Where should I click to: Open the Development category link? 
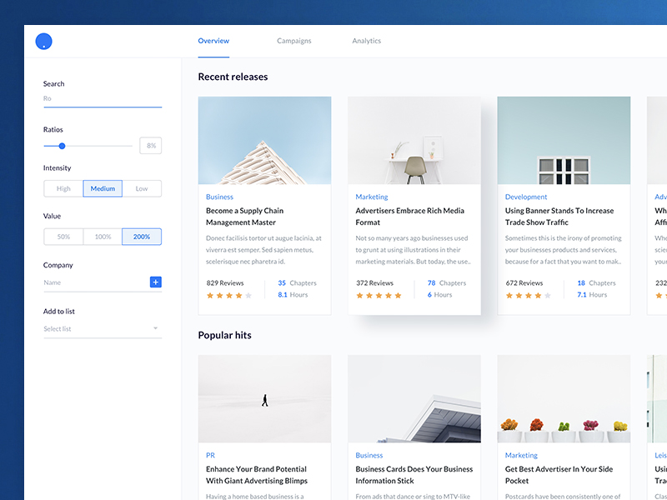pyautogui.click(x=526, y=197)
